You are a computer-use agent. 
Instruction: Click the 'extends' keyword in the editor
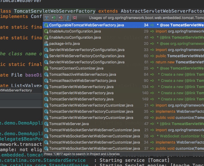coord(108,11)
